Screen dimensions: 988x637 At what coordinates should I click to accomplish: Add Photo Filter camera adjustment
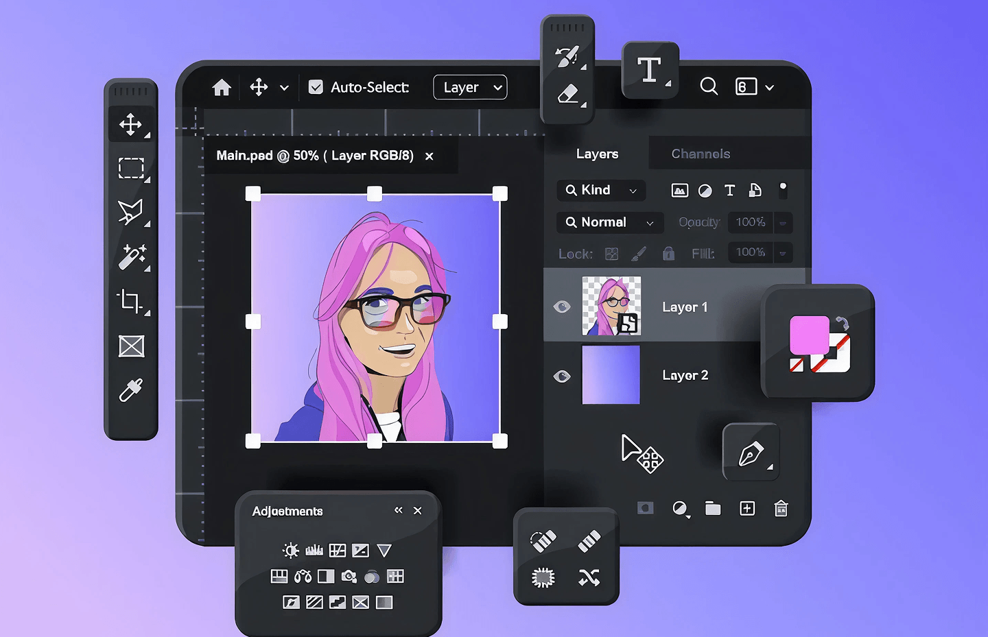pyautogui.click(x=349, y=576)
